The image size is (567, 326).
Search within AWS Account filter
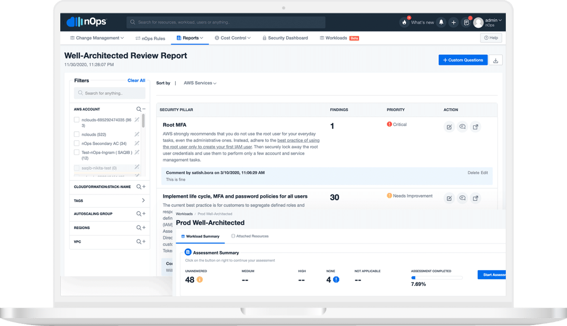139,109
